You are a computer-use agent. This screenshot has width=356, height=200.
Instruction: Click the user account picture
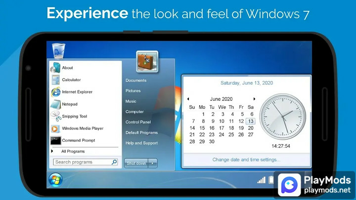tap(147, 62)
